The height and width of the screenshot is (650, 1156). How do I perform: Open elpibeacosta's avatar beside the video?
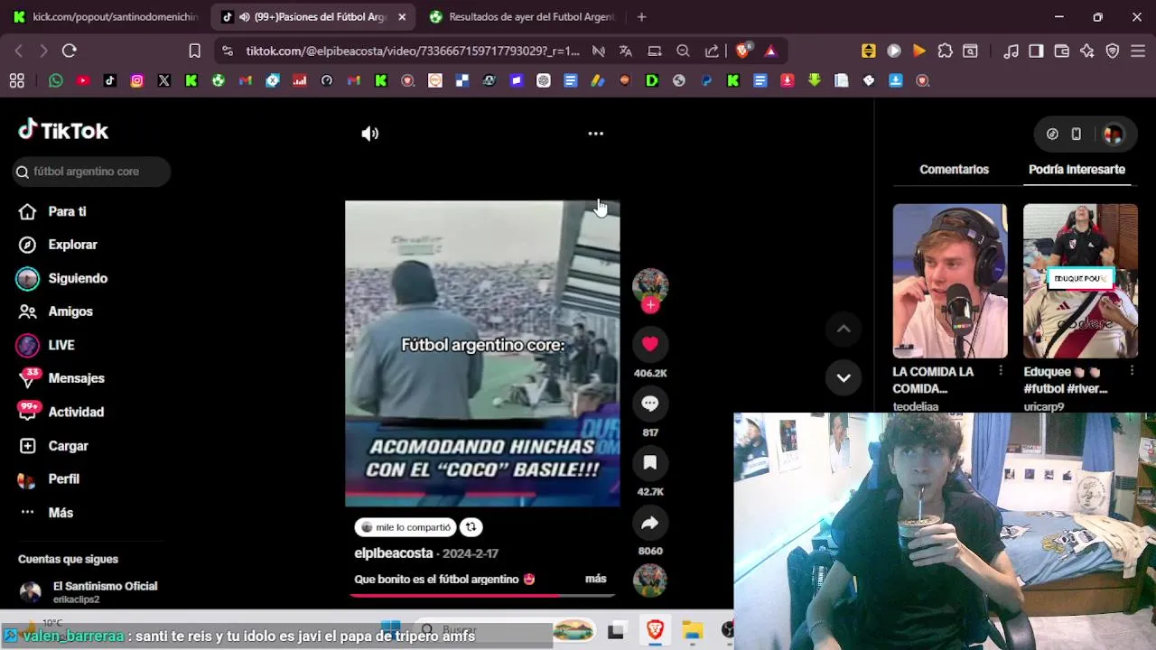650,285
